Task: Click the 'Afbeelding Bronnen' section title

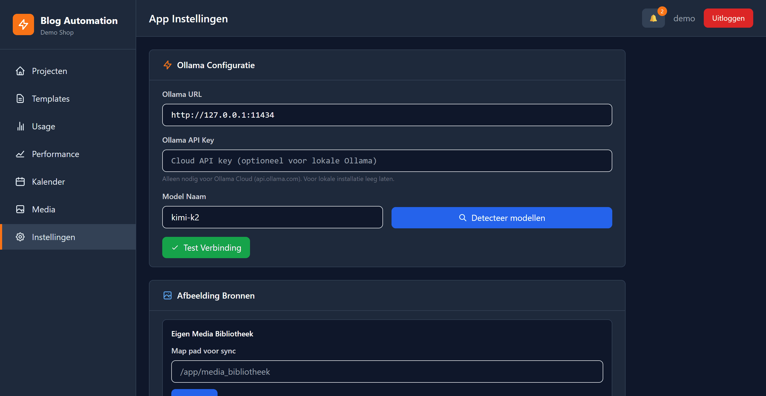Action: (216, 295)
